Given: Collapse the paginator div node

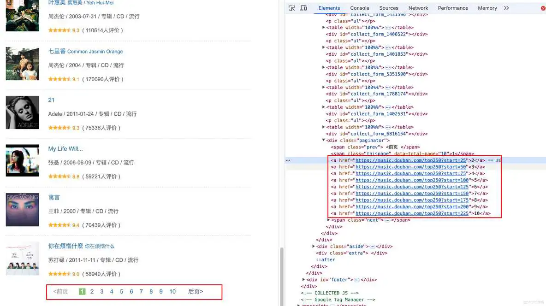Looking at the screenshot, I should (323, 140).
